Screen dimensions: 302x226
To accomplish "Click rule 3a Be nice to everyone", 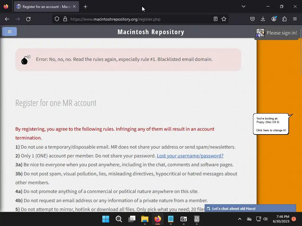I will pyautogui.click(x=124, y=165).
